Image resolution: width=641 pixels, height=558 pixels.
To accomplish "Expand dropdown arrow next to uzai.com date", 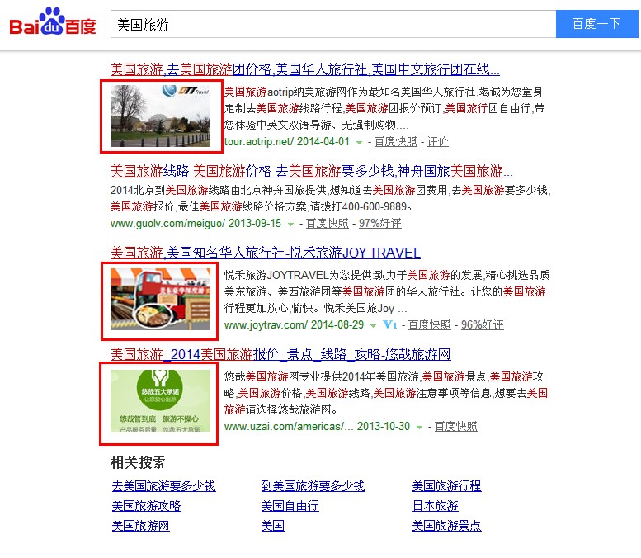I will [419, 428].
